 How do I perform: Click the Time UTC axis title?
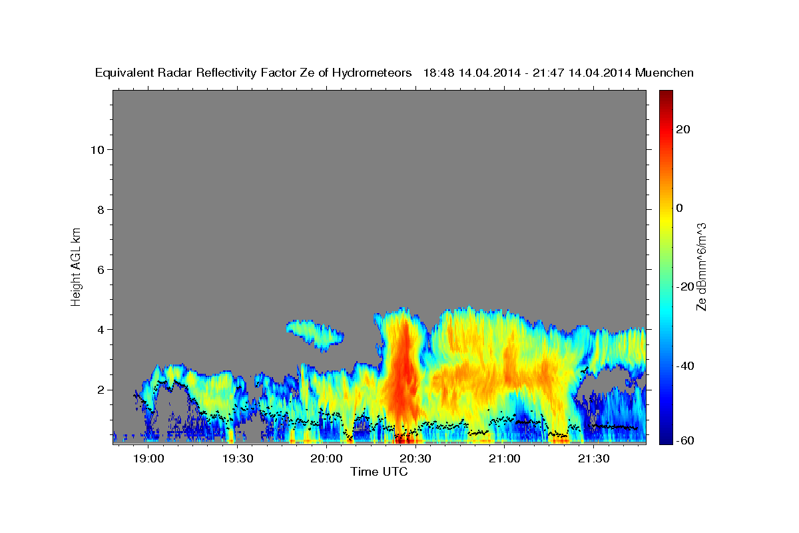379,472
